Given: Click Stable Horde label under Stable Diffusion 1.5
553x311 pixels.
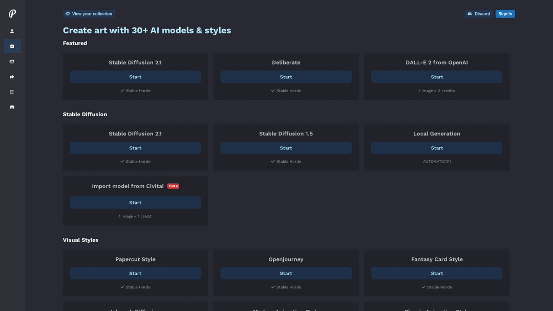Looking at the screenshot, I should (286, 161).
